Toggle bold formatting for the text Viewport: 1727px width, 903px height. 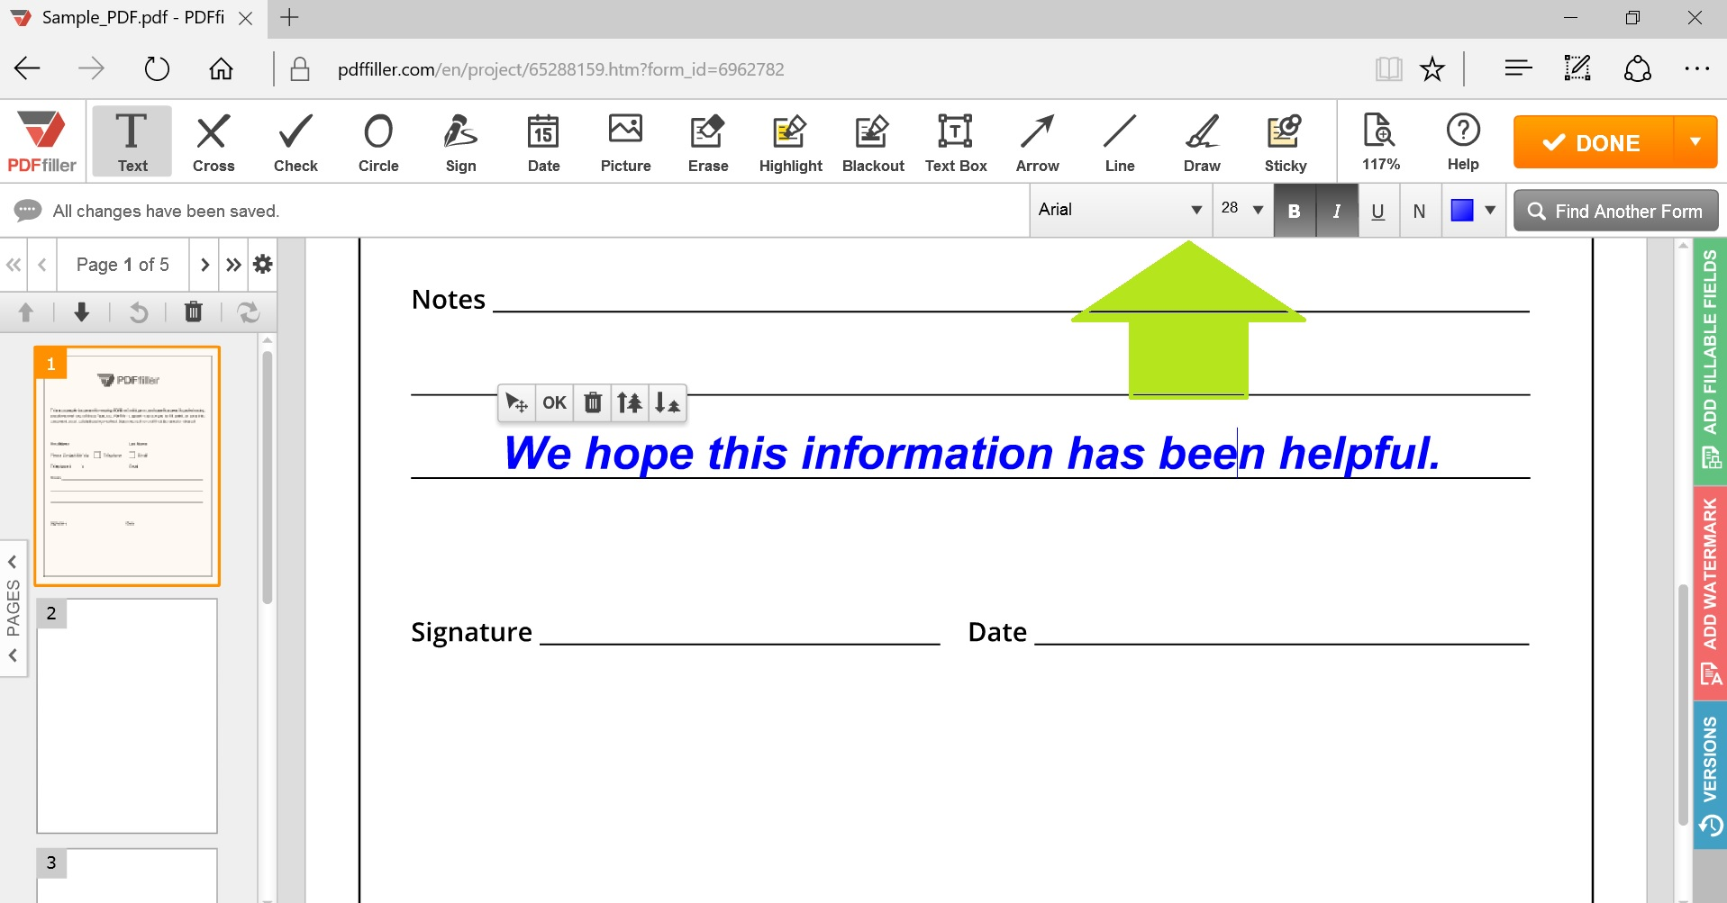coord(1294,210)
